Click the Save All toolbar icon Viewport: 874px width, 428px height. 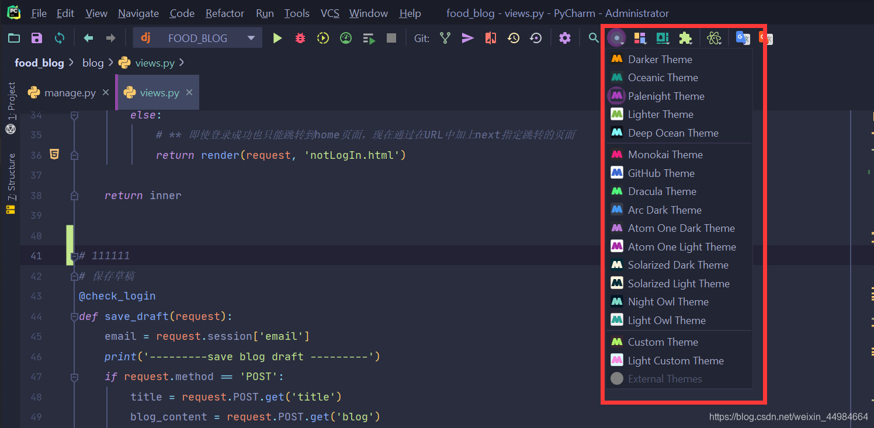click(x=37, y=39)
